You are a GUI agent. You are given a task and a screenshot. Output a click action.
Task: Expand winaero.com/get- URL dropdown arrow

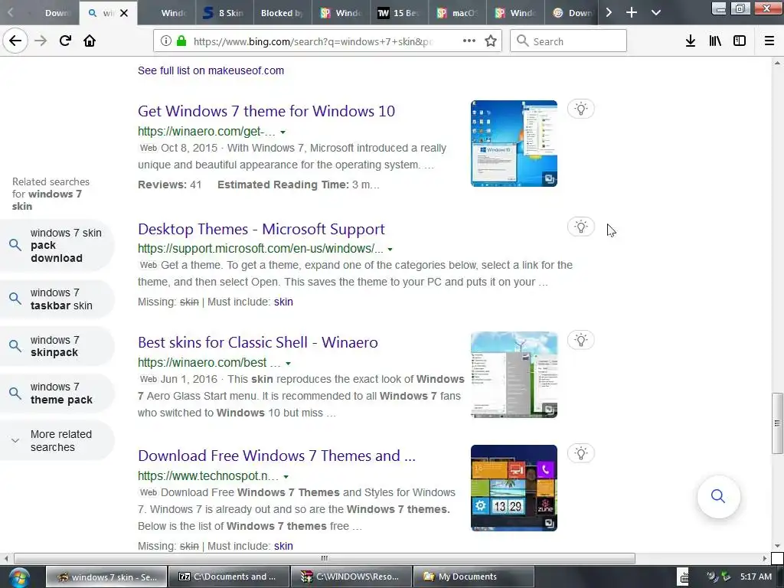[283, 132]
